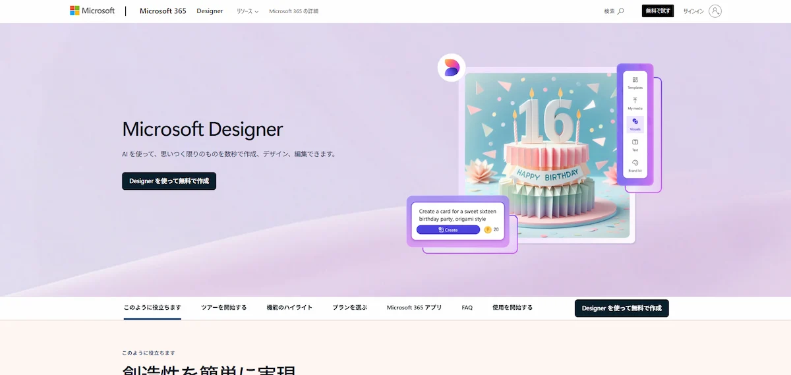The width and height of the screenshot is (791, 375).
Task: Select the ツアーを開始する tab
Action: pyautogui.click(x=224, y=308)
